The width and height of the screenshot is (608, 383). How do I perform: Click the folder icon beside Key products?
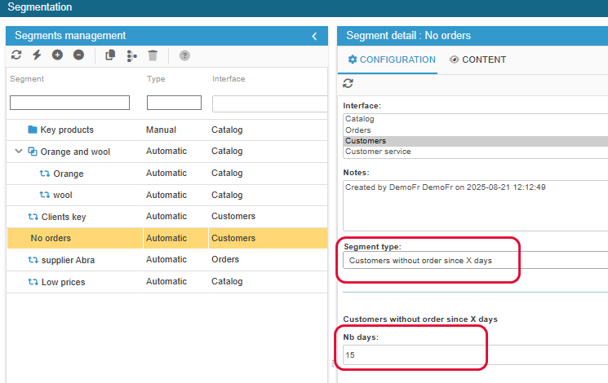pyautogui.click(x=33, y=130)
